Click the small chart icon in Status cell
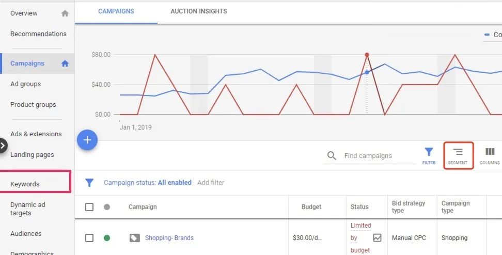 click(378, 238)
